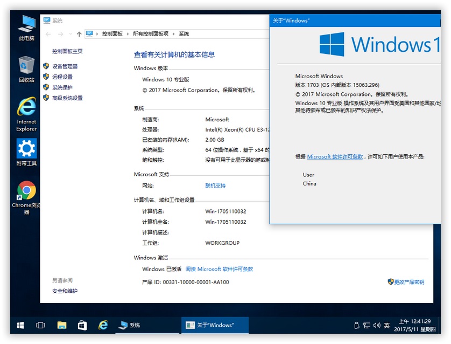Open the Store icon on the taskbar

coord(82,325)
